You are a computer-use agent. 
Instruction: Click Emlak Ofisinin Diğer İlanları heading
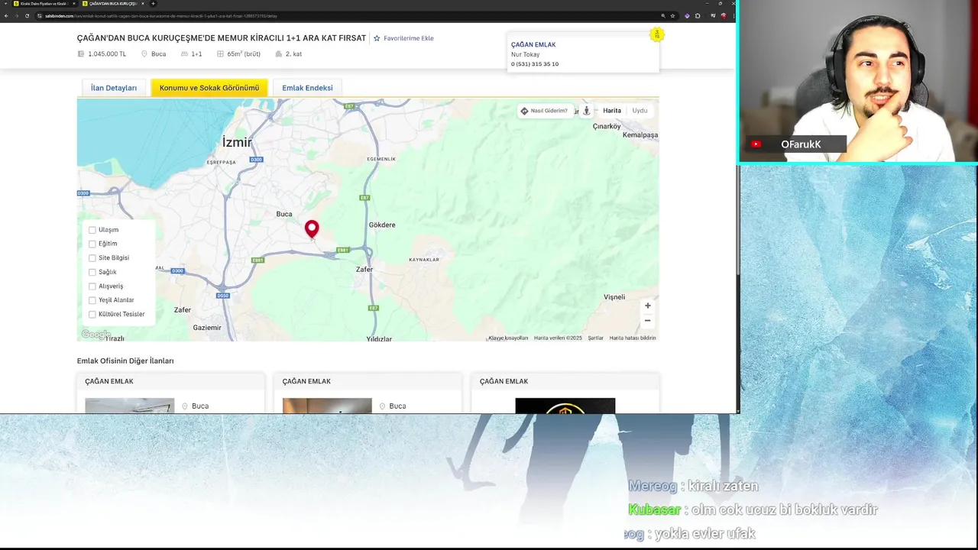tap(125, 361)
